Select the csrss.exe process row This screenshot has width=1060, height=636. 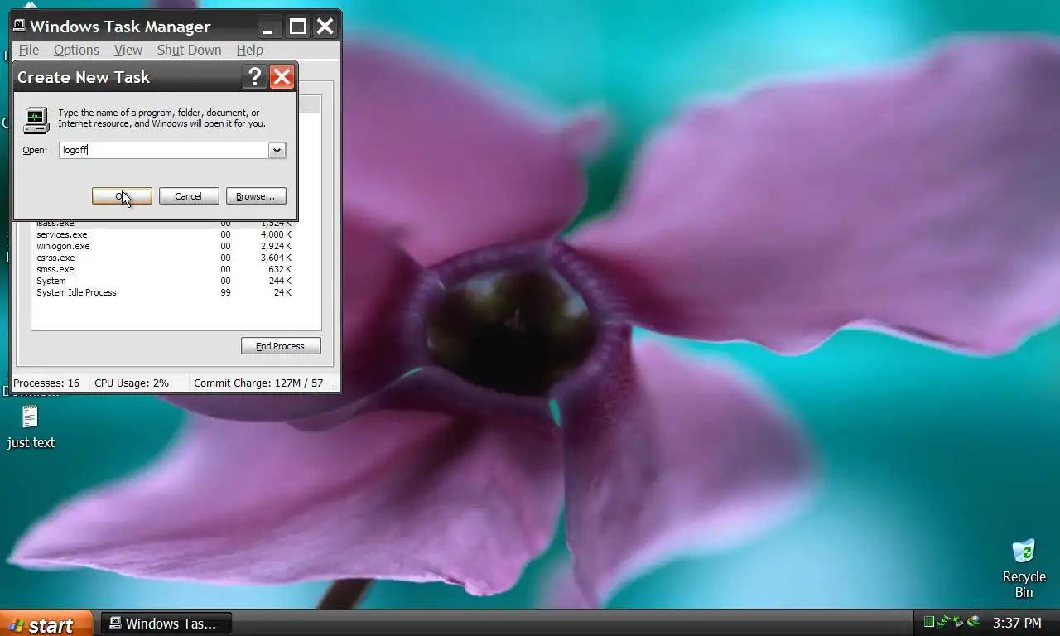point(164,258)
